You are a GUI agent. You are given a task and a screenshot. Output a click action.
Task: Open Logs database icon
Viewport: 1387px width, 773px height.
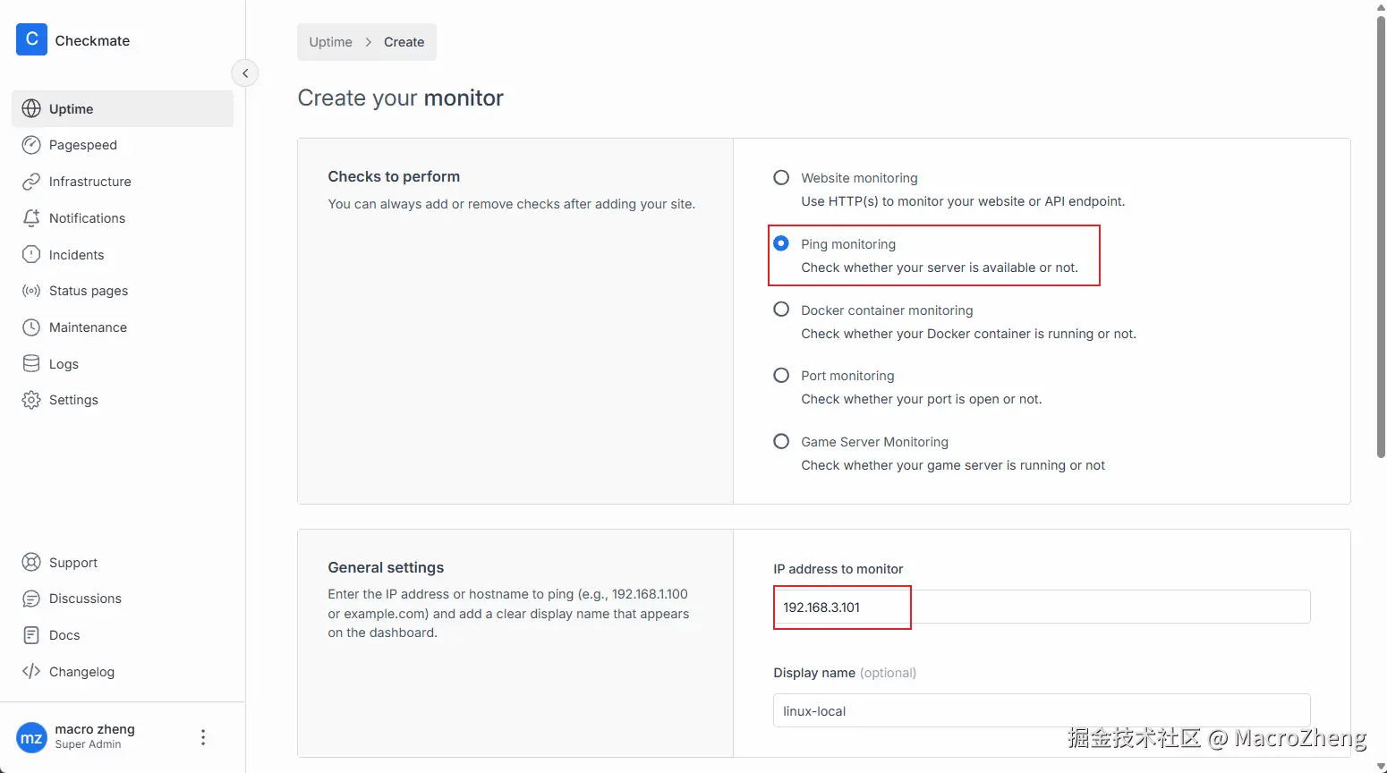click(31, 364)
